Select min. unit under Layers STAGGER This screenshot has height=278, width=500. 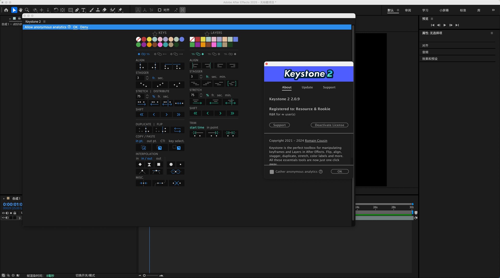coord(223,77)
